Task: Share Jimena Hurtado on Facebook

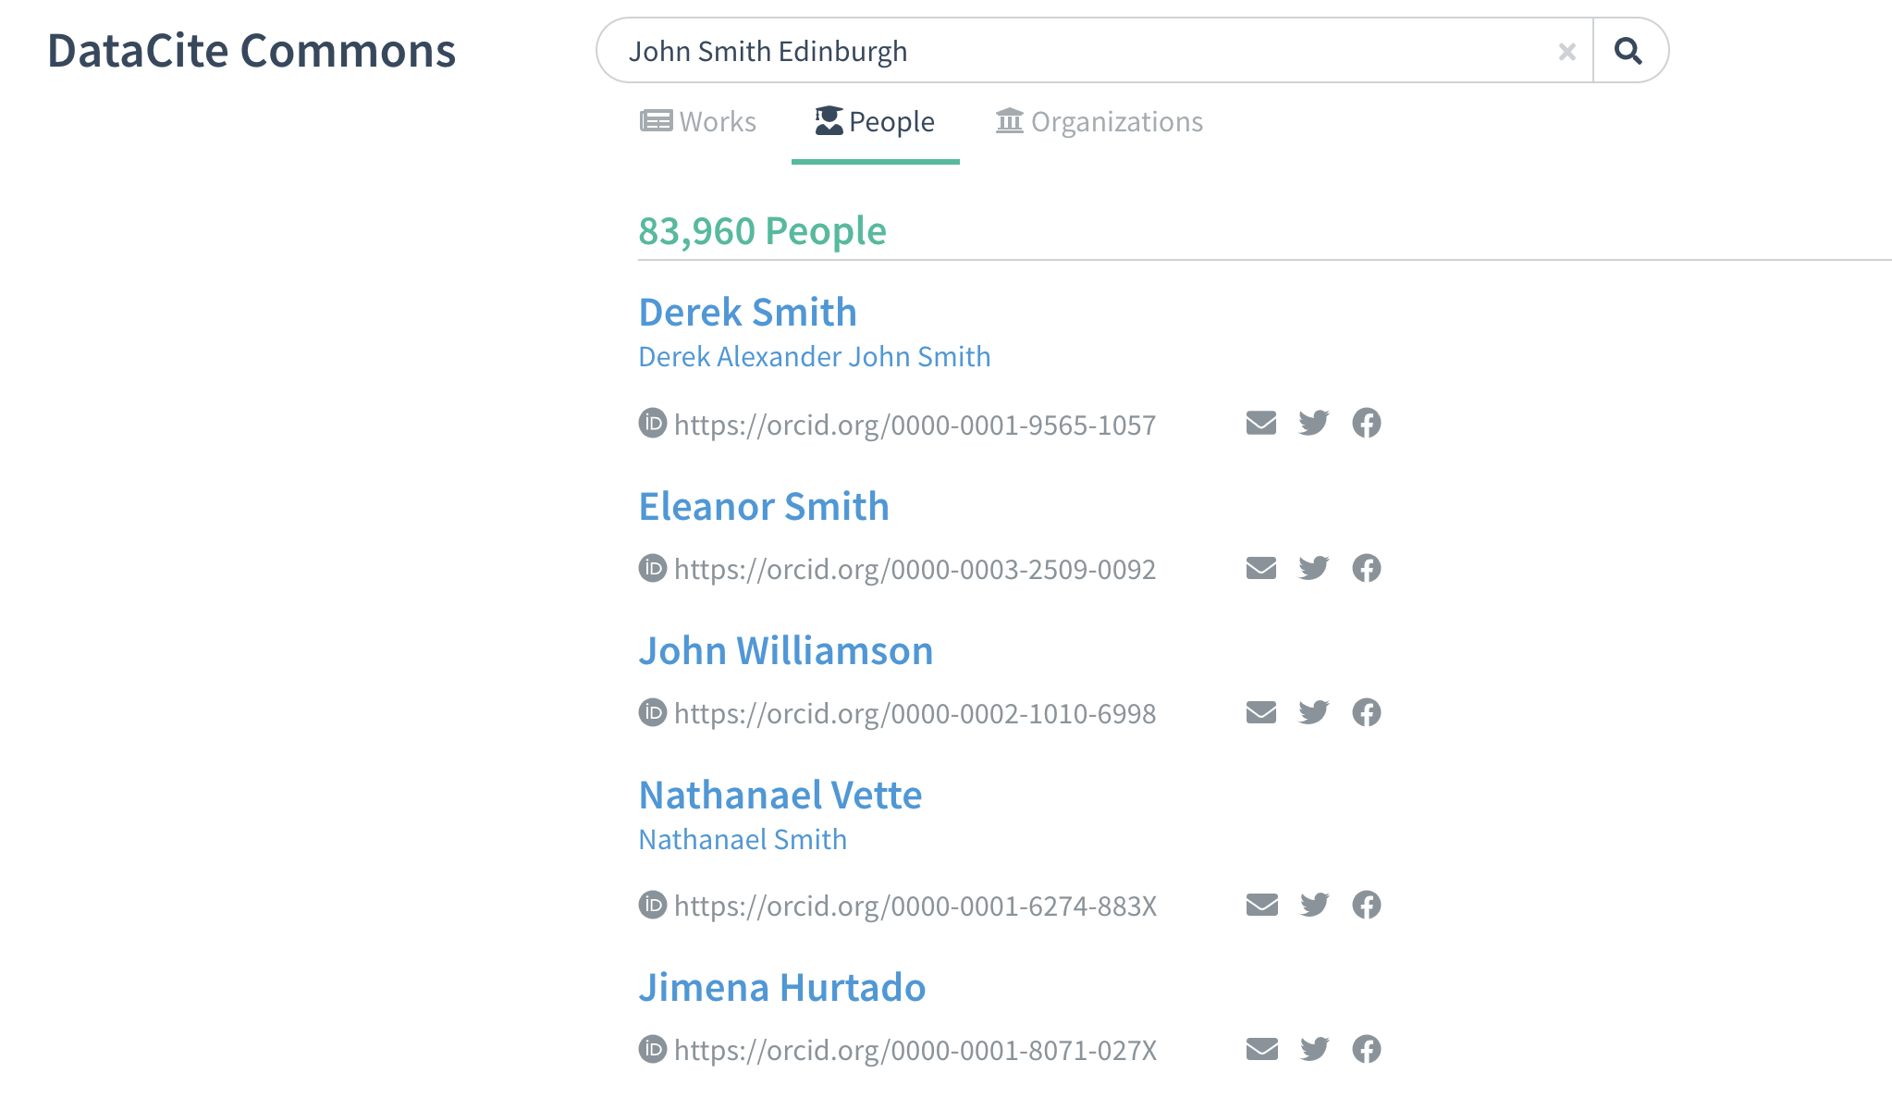Action: pyautogui.click(x=1367, y=1049)
